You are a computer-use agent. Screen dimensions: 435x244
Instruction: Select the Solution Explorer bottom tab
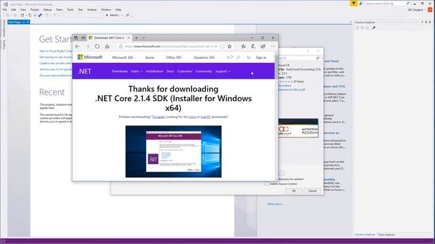click(x=365, y=235)
